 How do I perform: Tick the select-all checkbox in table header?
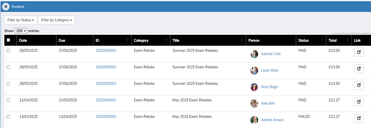pyautogui.click(x=8, y=40)
